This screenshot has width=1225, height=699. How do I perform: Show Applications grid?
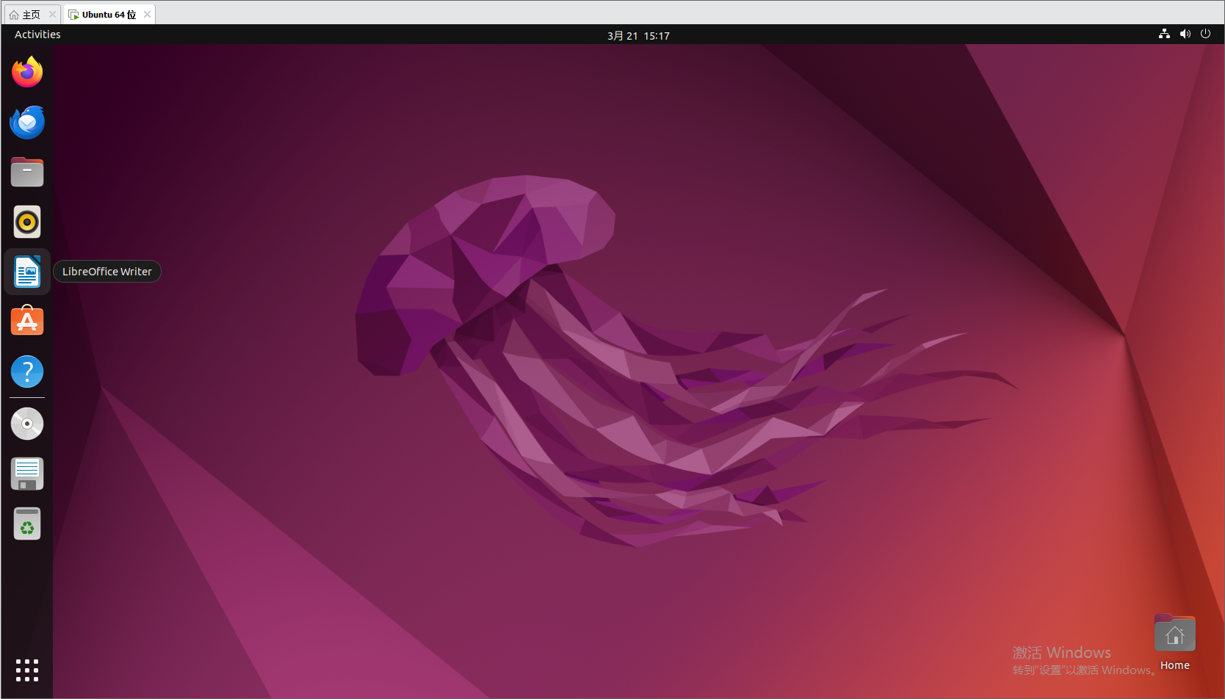[27, 670]
